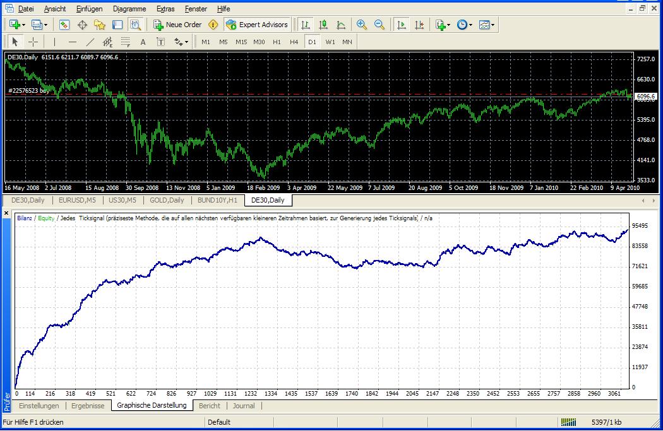Open the Diagramme menu

[x=129, y=9]
